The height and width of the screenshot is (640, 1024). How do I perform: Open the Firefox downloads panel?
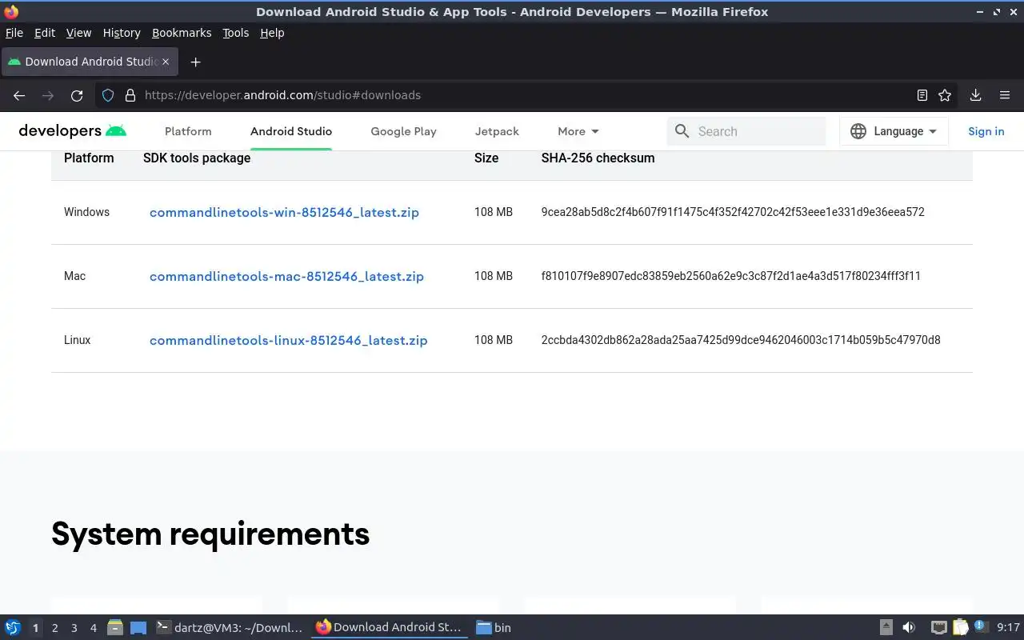coord(975,95)
